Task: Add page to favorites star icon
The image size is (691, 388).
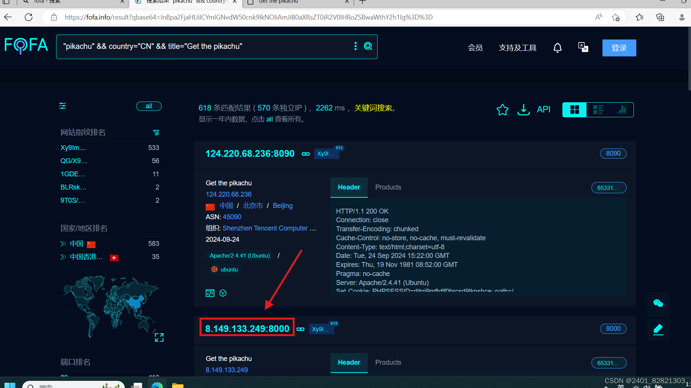Action: [615, 17]
